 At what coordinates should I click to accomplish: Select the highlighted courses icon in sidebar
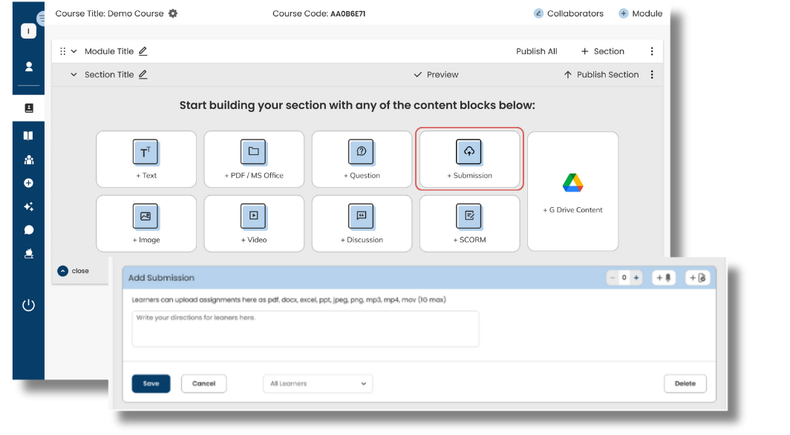29,108
